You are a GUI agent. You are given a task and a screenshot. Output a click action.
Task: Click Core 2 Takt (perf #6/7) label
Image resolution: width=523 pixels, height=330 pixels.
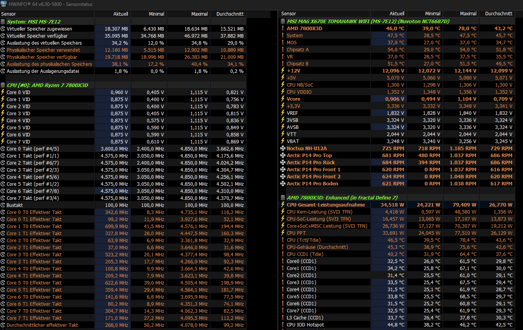point(33,163)
